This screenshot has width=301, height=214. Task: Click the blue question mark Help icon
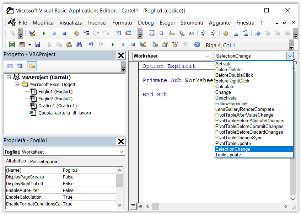197,45
